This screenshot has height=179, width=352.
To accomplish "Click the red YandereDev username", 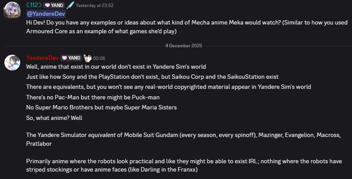I will [42, 58].
